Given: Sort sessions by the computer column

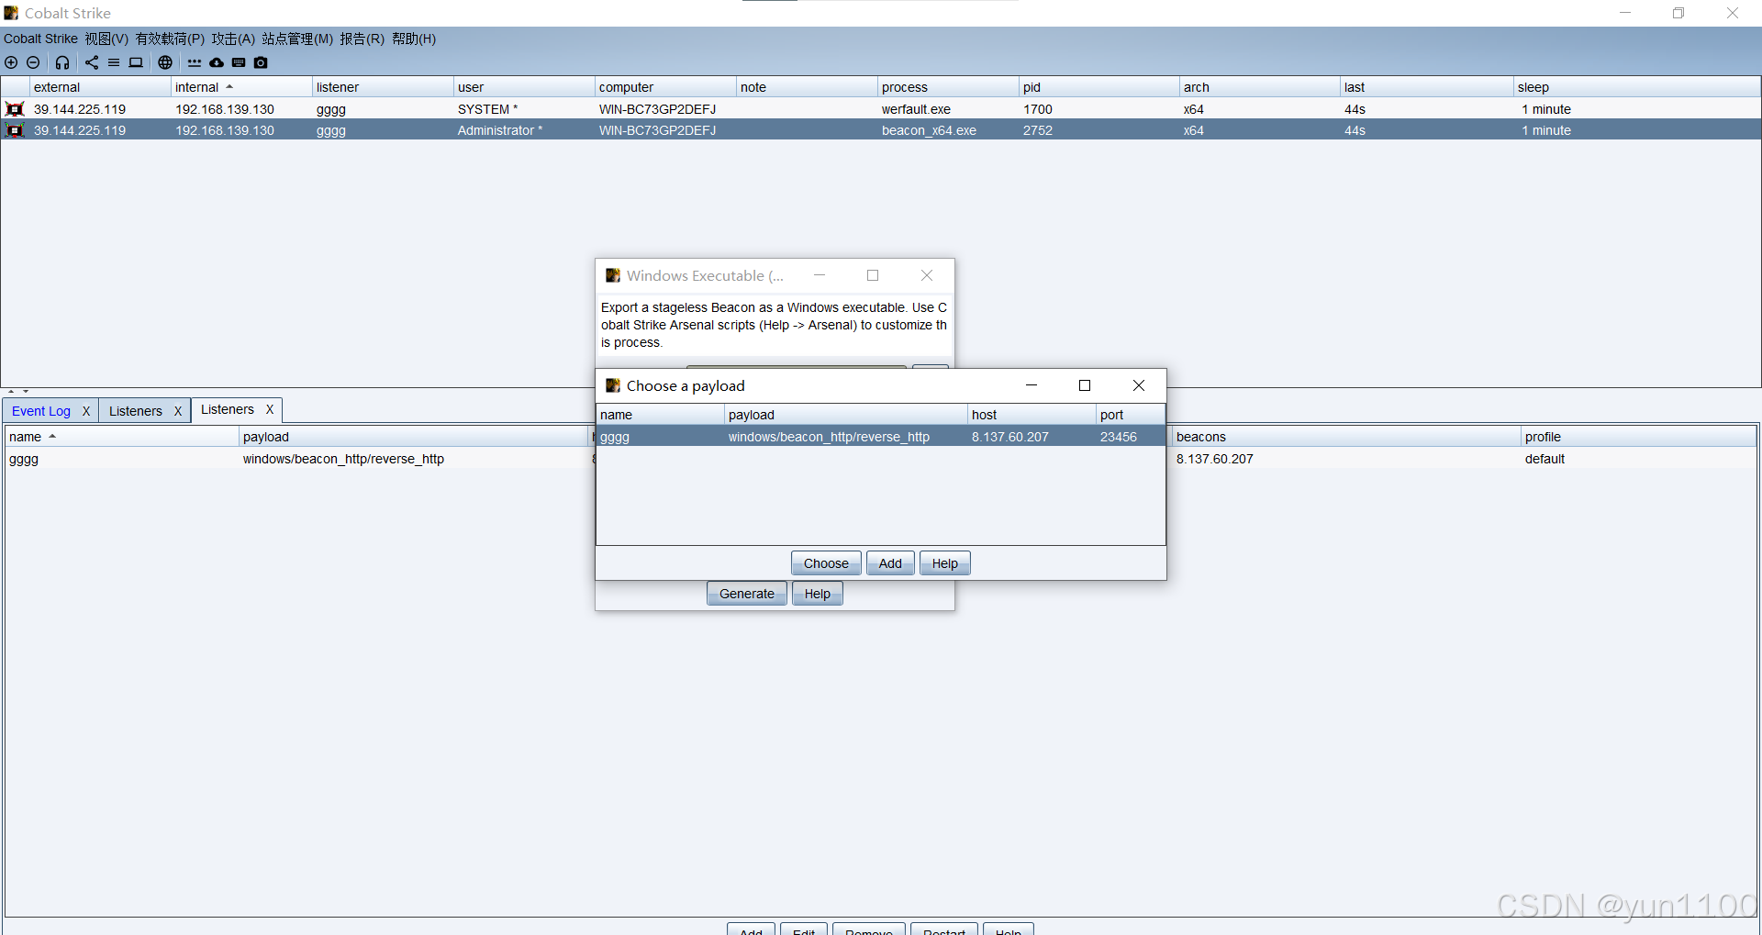Looking at the screenshot, I should (x=665, y=87).
